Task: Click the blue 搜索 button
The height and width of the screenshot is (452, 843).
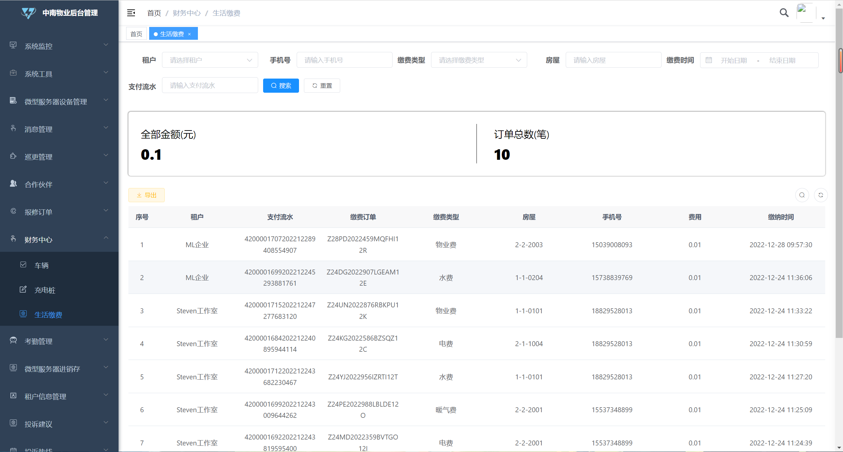Action: tap(281, 85)
